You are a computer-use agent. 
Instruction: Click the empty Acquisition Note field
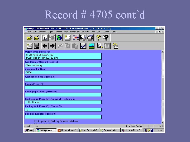coord(63,80)
